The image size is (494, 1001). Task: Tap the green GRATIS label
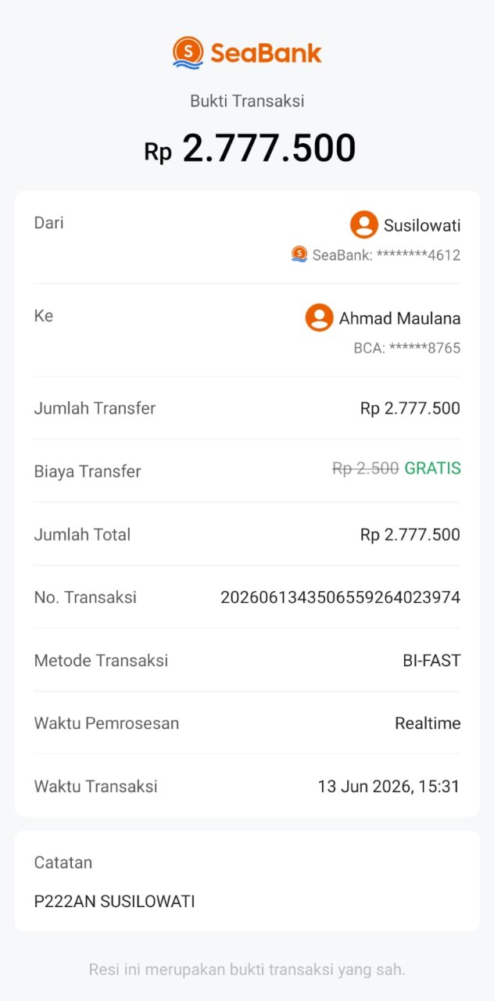tap(432, 468)
